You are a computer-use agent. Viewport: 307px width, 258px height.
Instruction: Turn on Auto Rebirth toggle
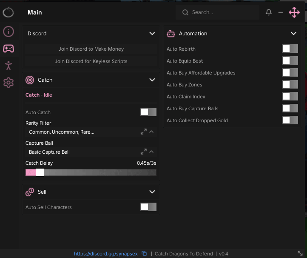click(x=290, y=49)
